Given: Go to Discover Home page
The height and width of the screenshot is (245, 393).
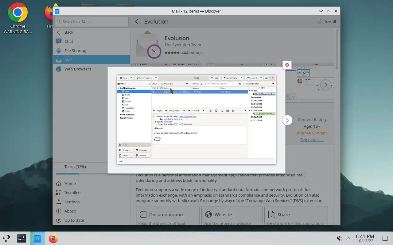Looking at the screenshot, I should click(x=91, y=183).
